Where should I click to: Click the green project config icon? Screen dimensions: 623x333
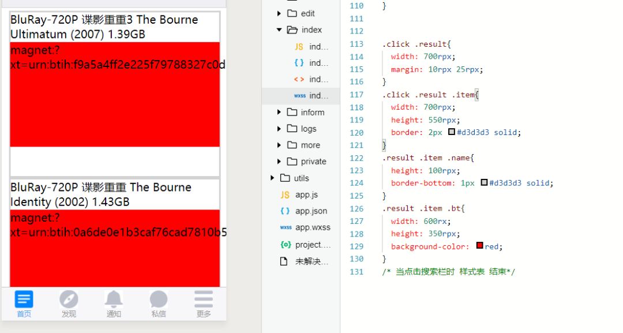click(286, 244)
